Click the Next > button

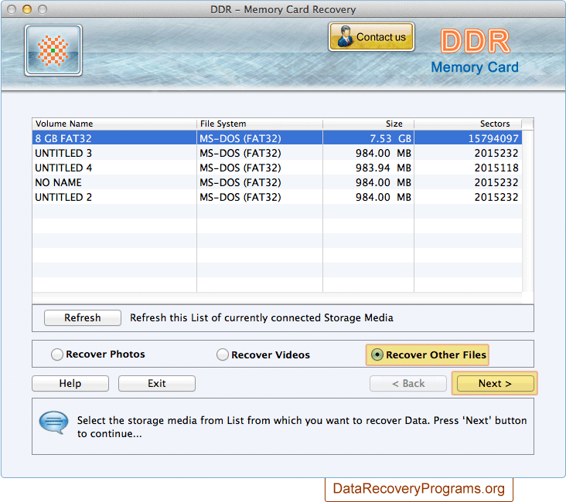click(x=495, y=383)
